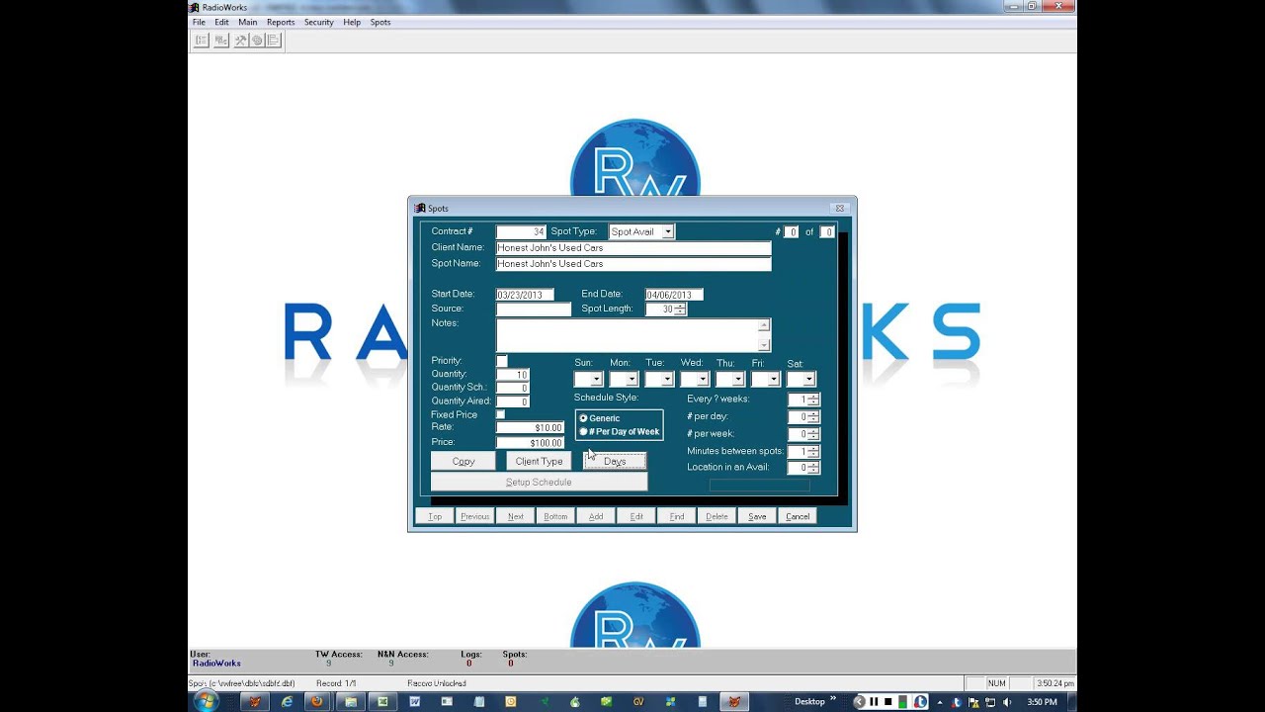Click the Price field showing $100.00

tap(530, 443)
